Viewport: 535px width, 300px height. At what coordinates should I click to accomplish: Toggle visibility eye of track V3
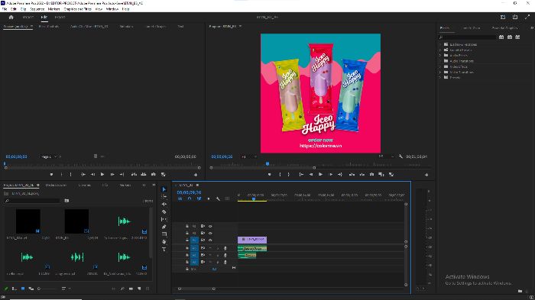210,226
